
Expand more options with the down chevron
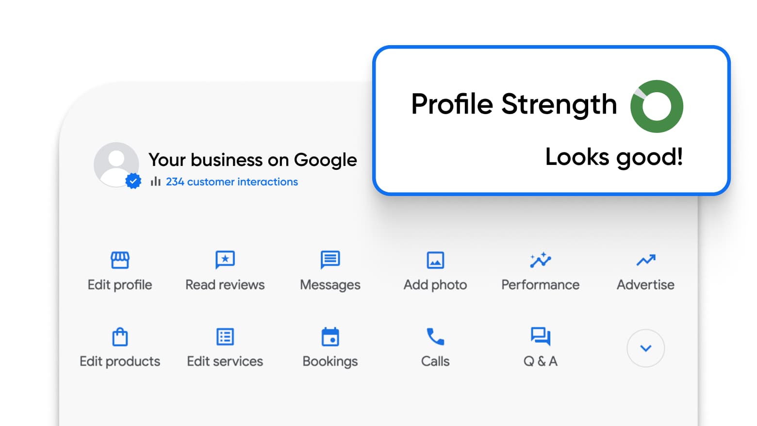point(645,348)
